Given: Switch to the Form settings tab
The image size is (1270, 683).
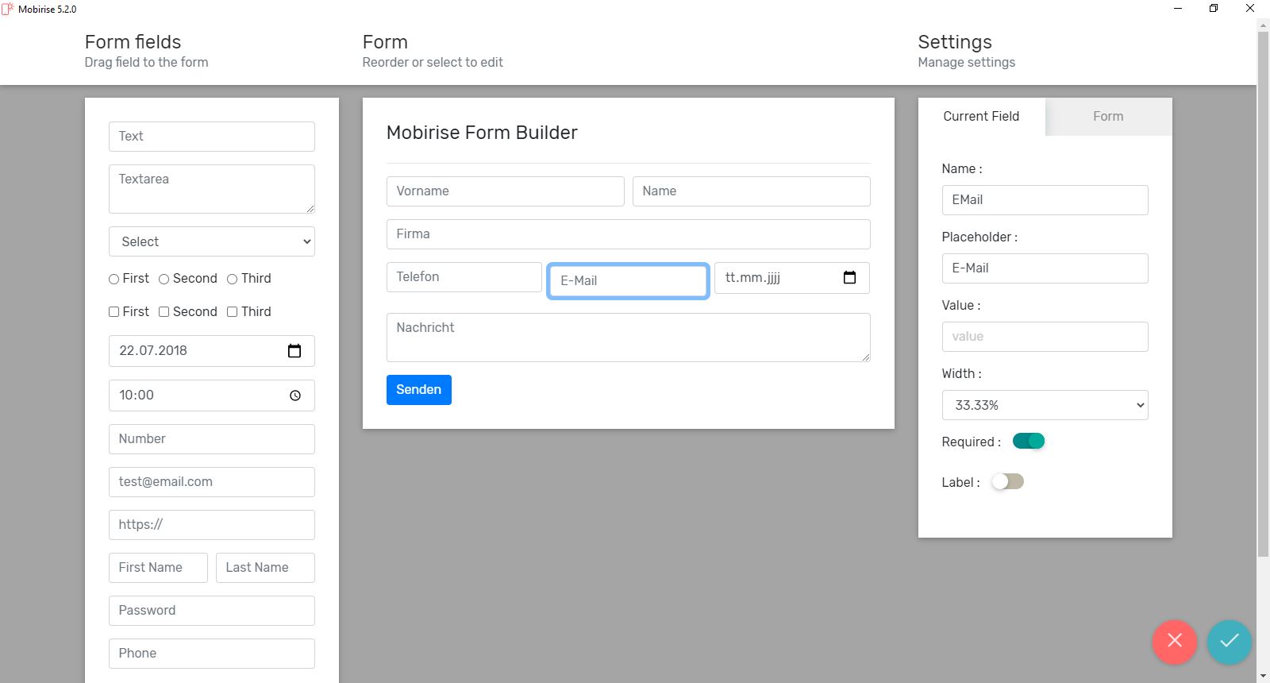Looking at the screenshot, I should coord(1108,117).
